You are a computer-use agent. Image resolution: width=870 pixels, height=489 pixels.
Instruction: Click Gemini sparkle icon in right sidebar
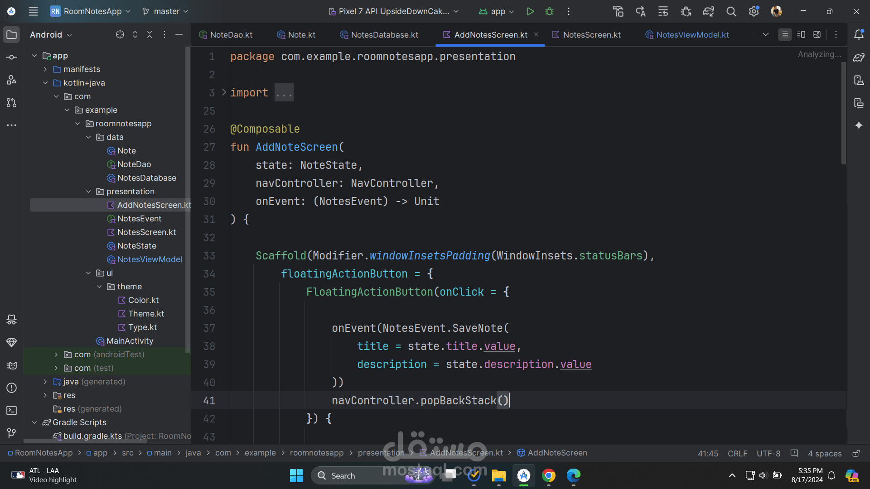coord(859,125)
